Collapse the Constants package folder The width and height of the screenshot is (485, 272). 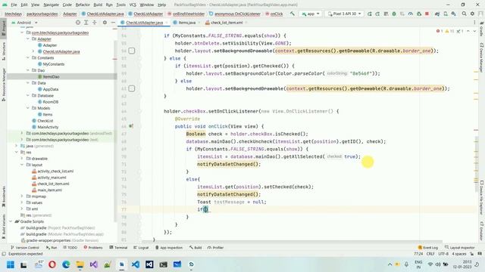pos(28,57)
